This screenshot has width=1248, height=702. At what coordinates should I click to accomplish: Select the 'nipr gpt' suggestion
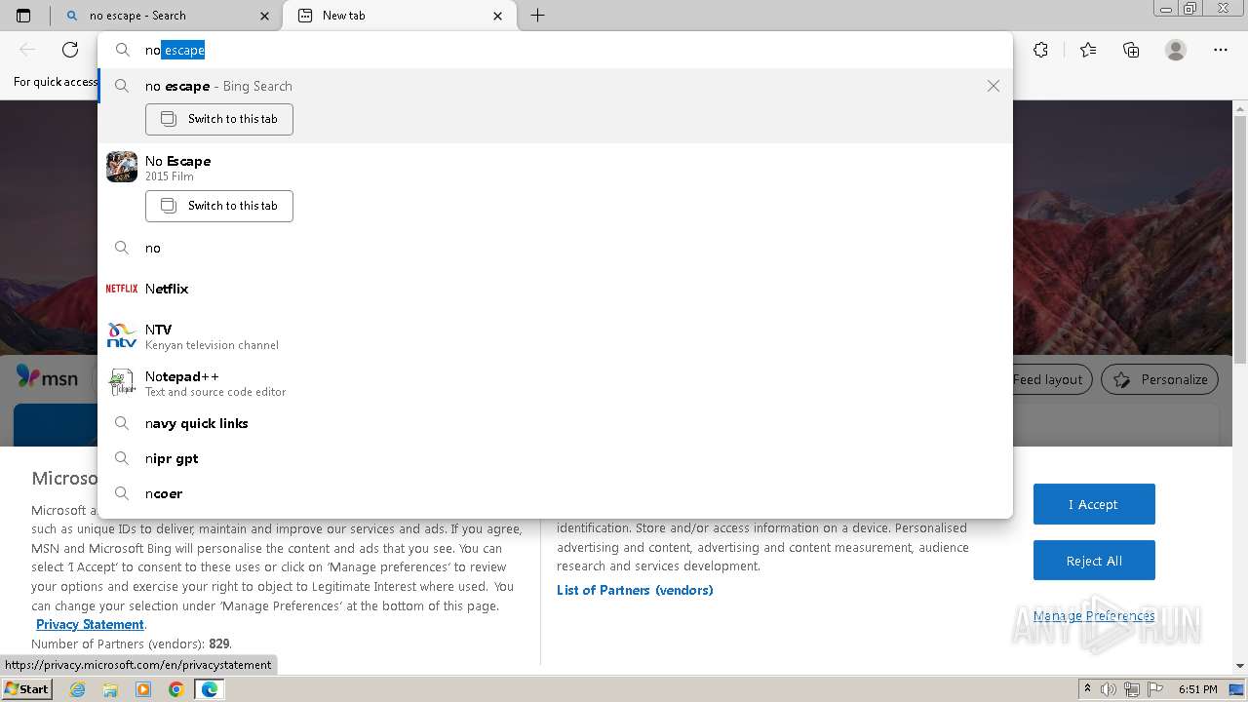click(555, 458)
